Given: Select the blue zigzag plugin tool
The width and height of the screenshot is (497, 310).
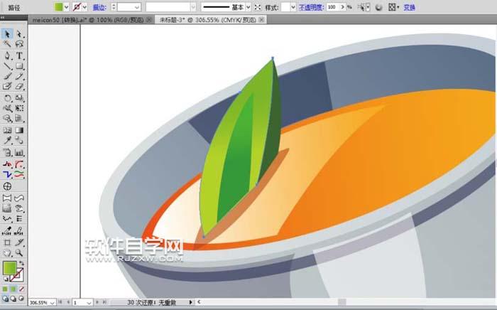Looking at the screenshot, I should pyautogui.click(x=7, y=174).
